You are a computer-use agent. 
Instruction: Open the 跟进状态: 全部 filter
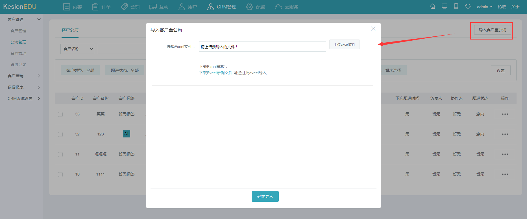click(x=125, y=70)
